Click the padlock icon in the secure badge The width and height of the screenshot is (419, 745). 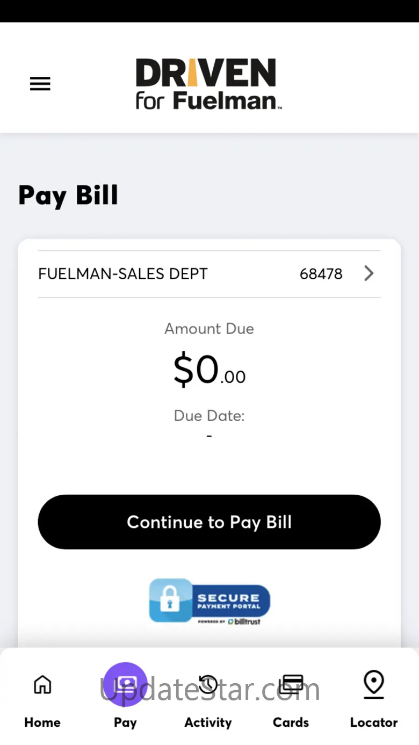coord(170,600)
